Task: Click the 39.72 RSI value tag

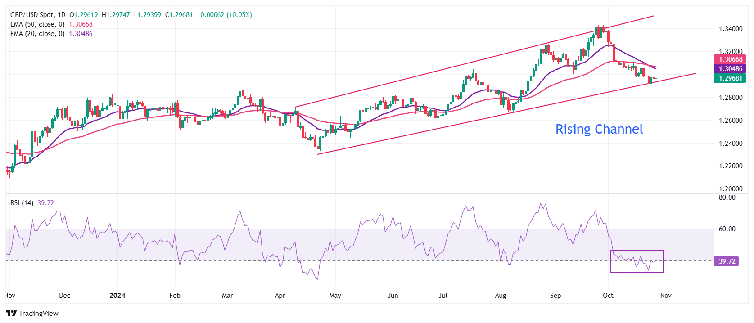Action: coord(726,261)
